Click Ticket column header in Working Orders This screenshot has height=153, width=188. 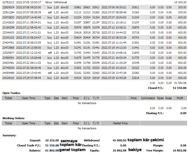pos(8,123)
